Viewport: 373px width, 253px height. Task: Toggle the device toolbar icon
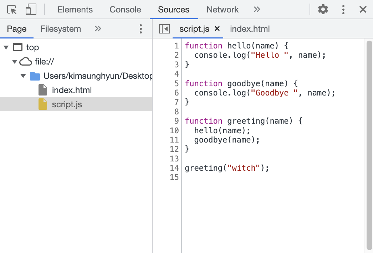pyautogui.click(x=31, y=9)
